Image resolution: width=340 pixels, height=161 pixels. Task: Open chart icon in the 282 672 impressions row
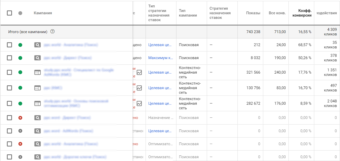click(139, 103)
